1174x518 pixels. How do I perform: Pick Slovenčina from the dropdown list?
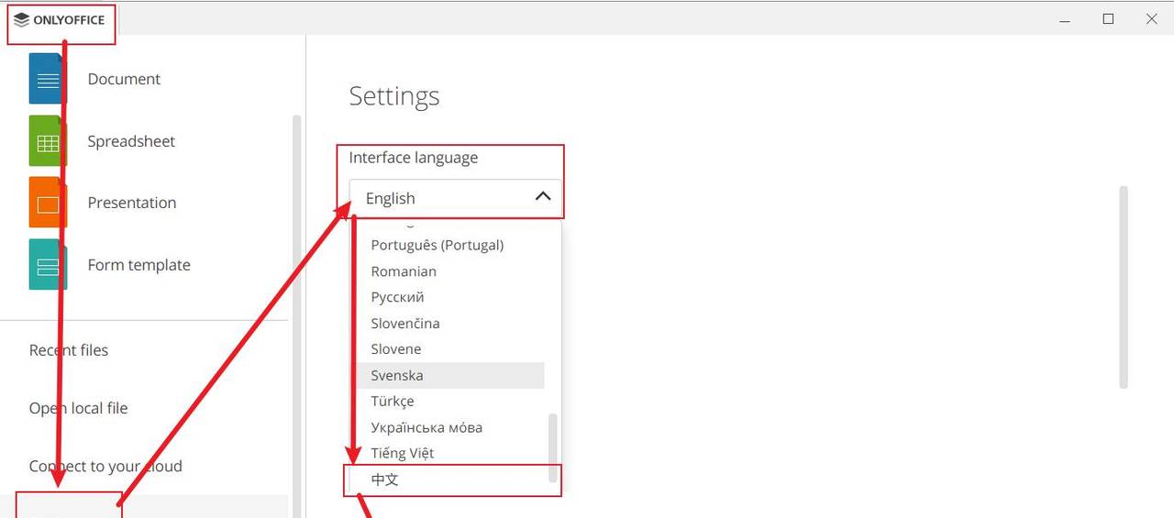pyautogui.click(x=405, y=324)
